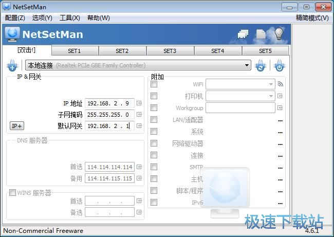Tick the IPv6 checkbox
Screen dimensions: 334x237
tap(154, 202)
